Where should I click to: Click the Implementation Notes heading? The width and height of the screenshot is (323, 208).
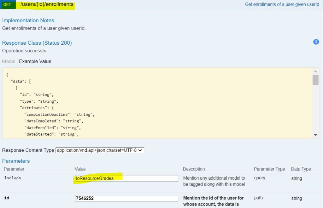(x=28, y=20)
